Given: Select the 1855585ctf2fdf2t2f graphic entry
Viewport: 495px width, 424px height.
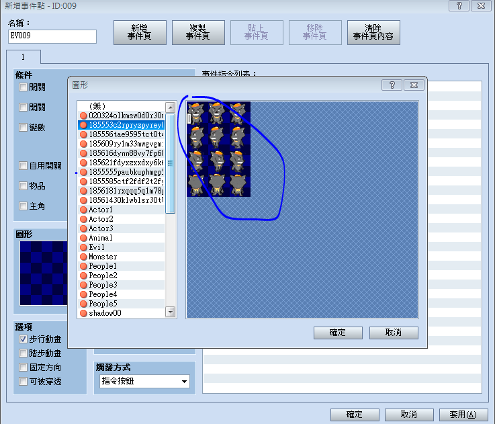Looking at the screenshot, I should [121, 181].
